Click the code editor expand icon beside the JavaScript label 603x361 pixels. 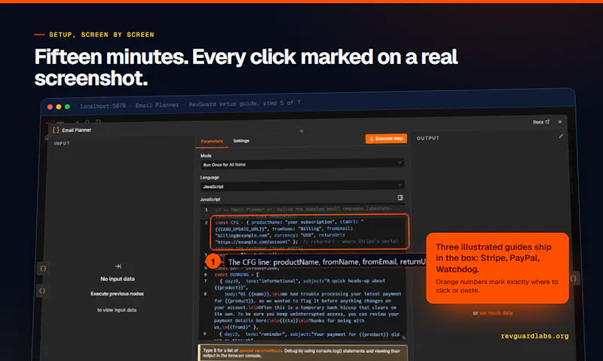click(x=400, y=197)
